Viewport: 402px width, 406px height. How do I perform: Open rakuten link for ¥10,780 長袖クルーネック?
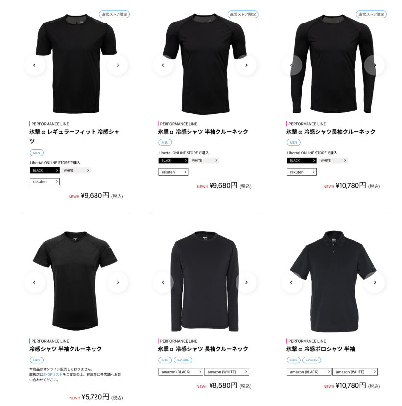click(x=302, y=172)
